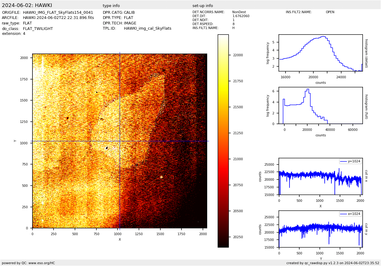Click the 'type info' section header
Viewport: 381px width, 266px height.
(x=111, y=6)
